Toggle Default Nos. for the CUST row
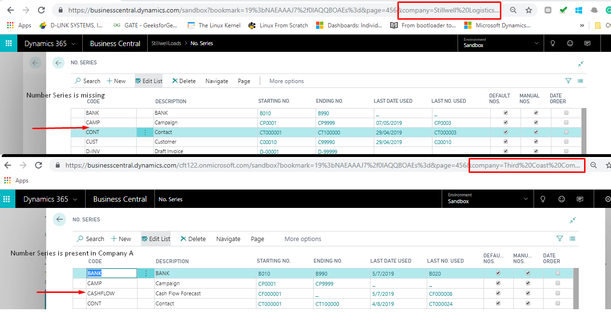This screenshot has width=611, height=315. 505,142
